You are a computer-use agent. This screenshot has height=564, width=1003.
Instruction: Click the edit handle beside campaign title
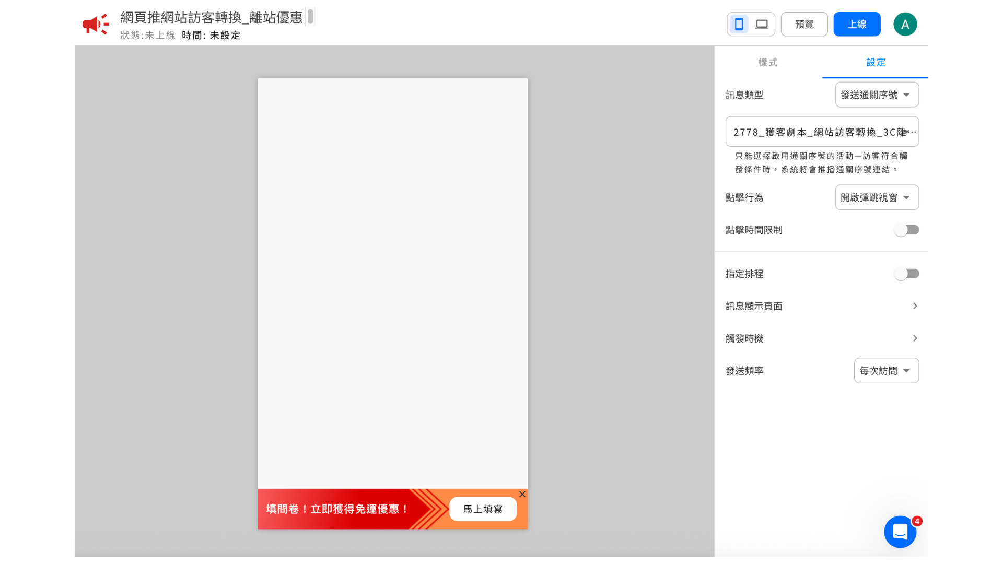310,17
